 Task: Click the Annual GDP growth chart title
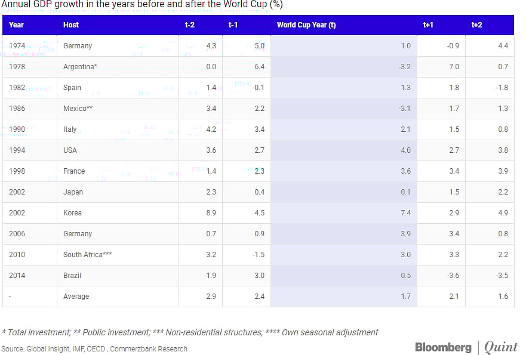coord(142,5)
